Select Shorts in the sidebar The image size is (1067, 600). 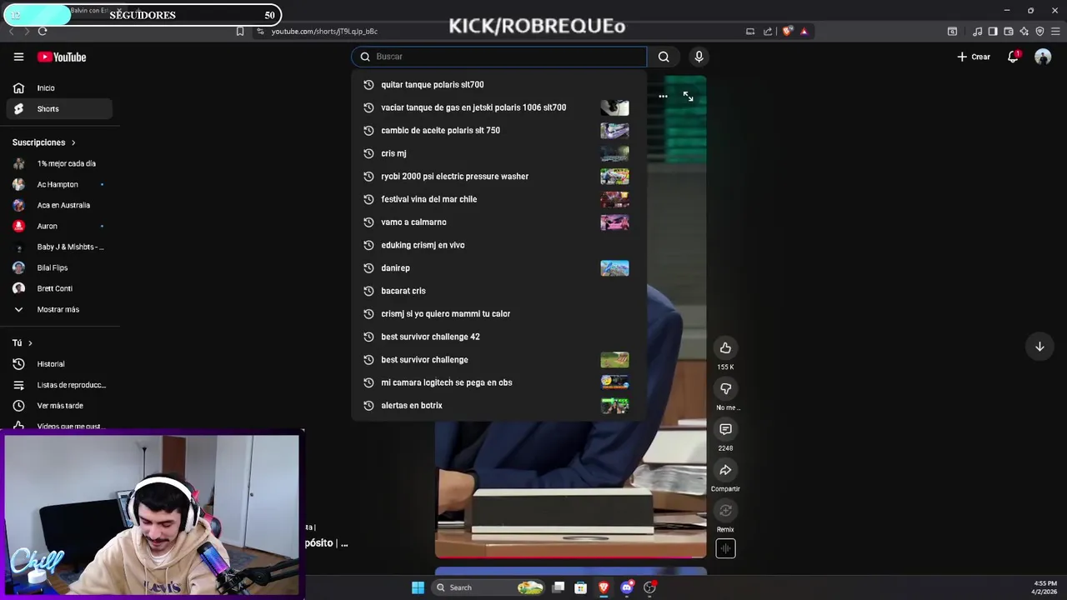click(x=59, y=108)
